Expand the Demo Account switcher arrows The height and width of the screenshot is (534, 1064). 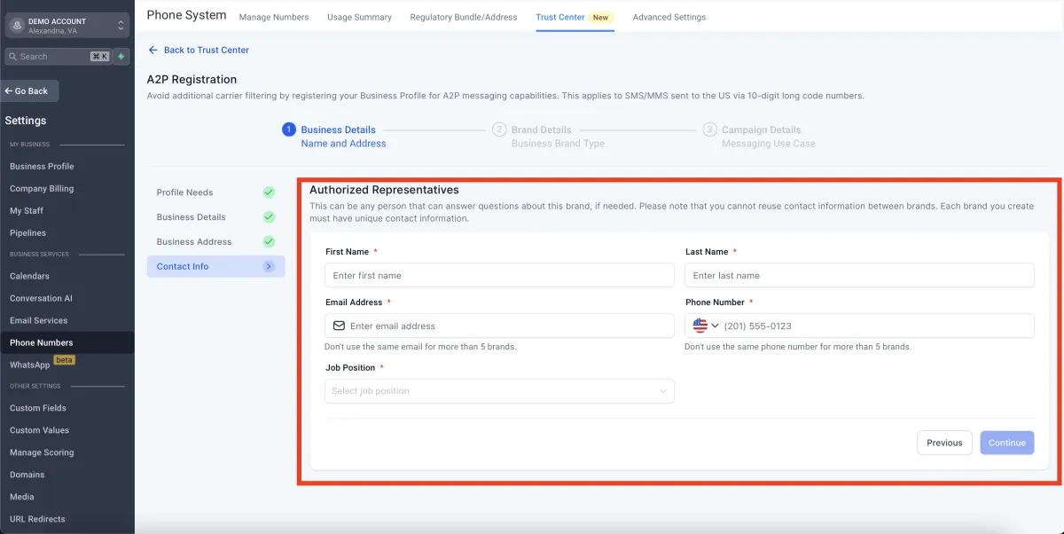click(121, 26)
